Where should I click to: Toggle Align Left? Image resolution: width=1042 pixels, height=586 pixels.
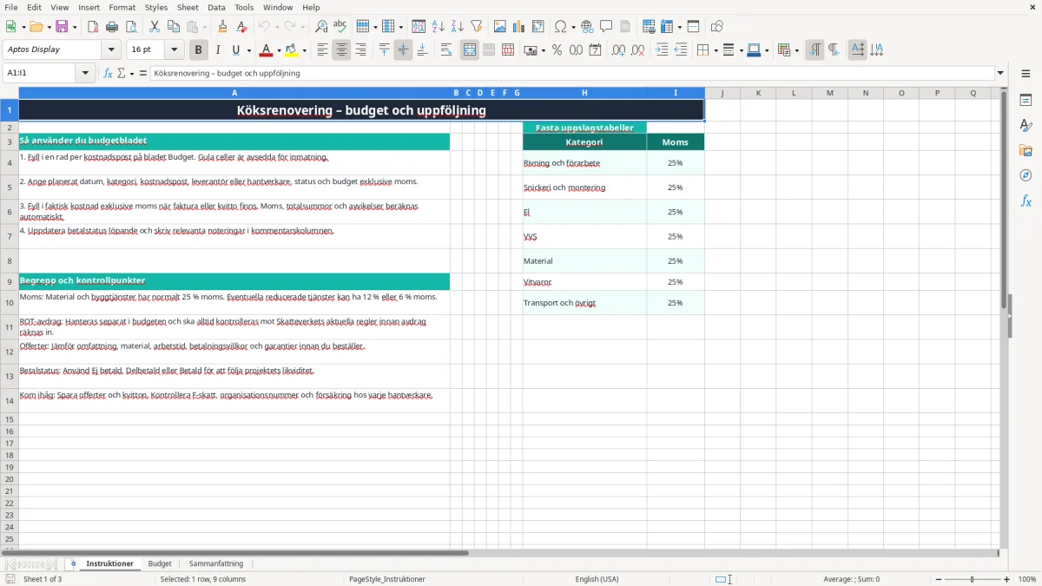click(x=323, y=50)
